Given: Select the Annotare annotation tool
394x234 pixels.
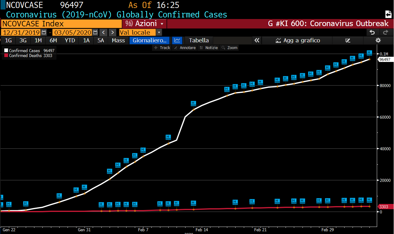Looking at the screenshot, I should [185, 48].
